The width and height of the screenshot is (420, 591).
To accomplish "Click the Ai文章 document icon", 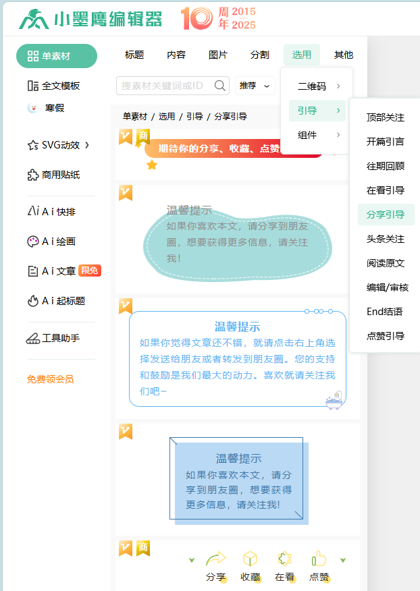I will [x=33, y=271].
